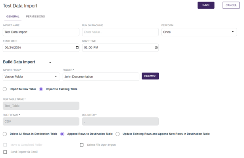Check Send Report via Email
The width and height of the screenshot is (244, 158).
pyautogui.click(x=5, y=152)
